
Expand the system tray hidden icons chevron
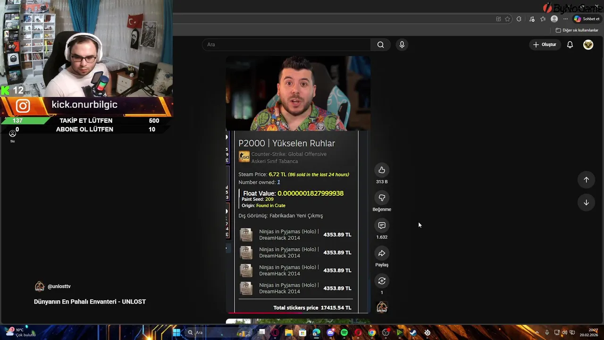(x=537, y=332)
